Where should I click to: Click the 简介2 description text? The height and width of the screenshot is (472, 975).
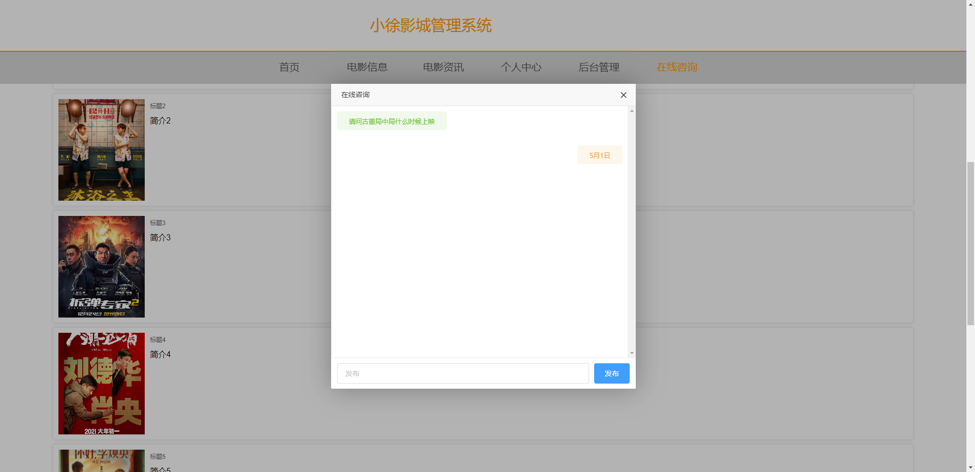click(x=160, y=121)
